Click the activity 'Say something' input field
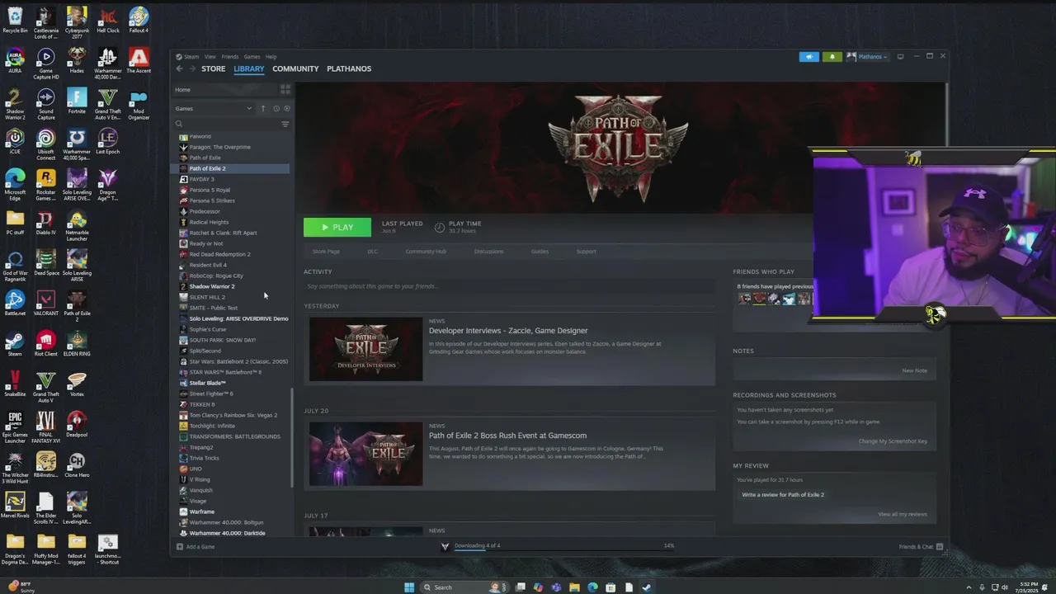This screenshot has width=1056, height=594. [510, 286]
